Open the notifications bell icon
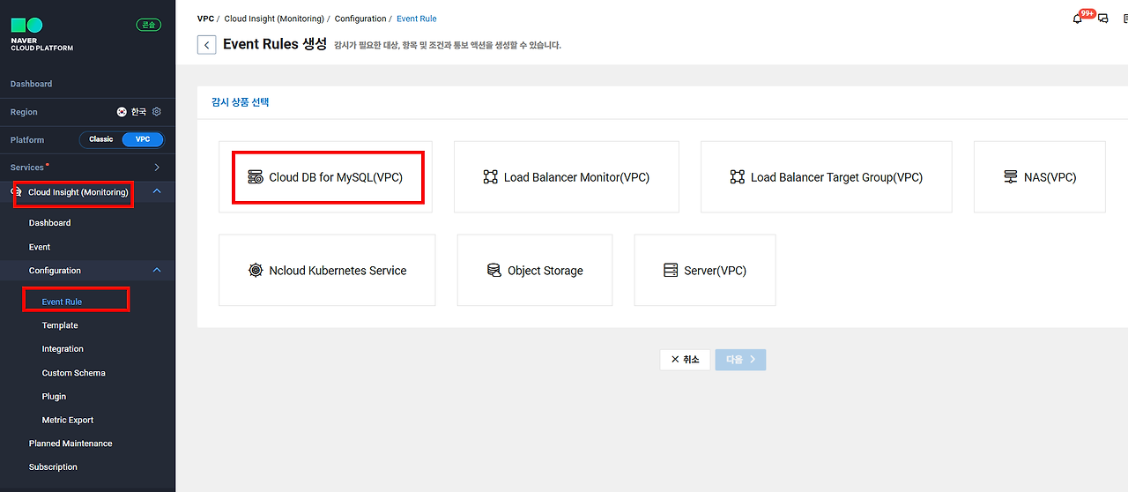The width and height of the screenshot is (1128, 492). point(1077,19)
